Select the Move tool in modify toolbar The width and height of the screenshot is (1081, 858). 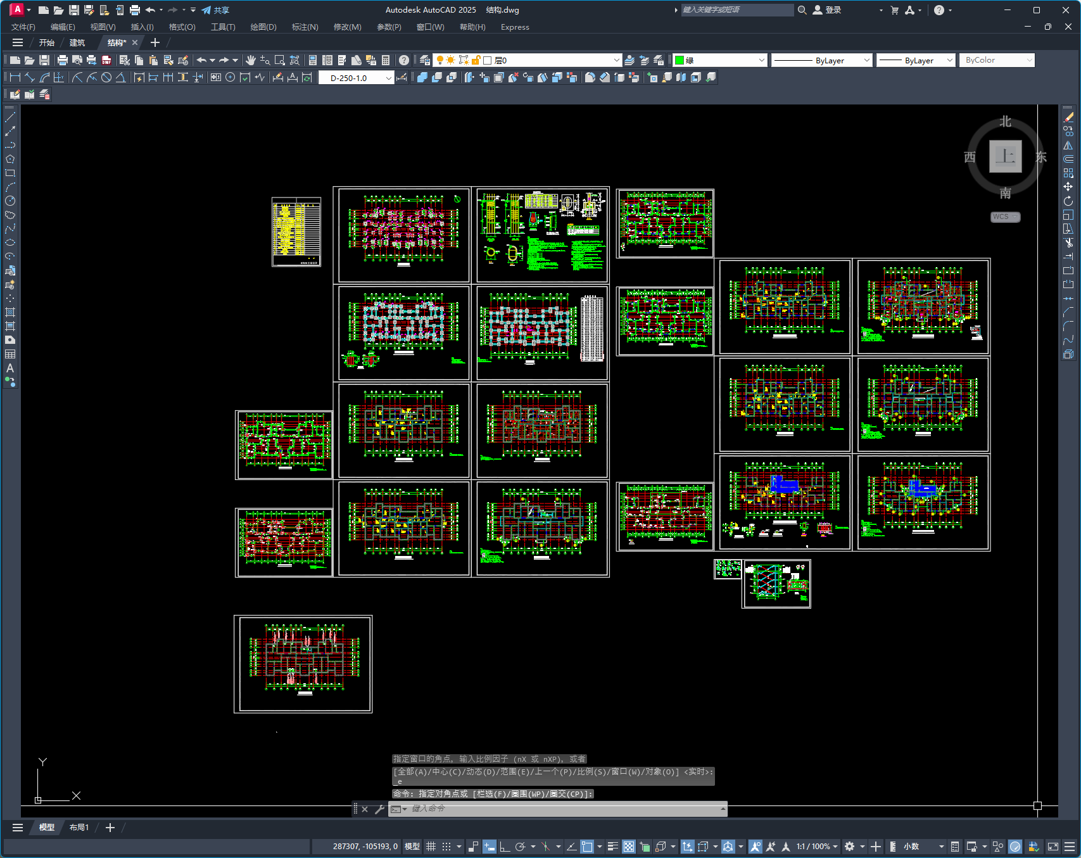(x=1068, y=187)
